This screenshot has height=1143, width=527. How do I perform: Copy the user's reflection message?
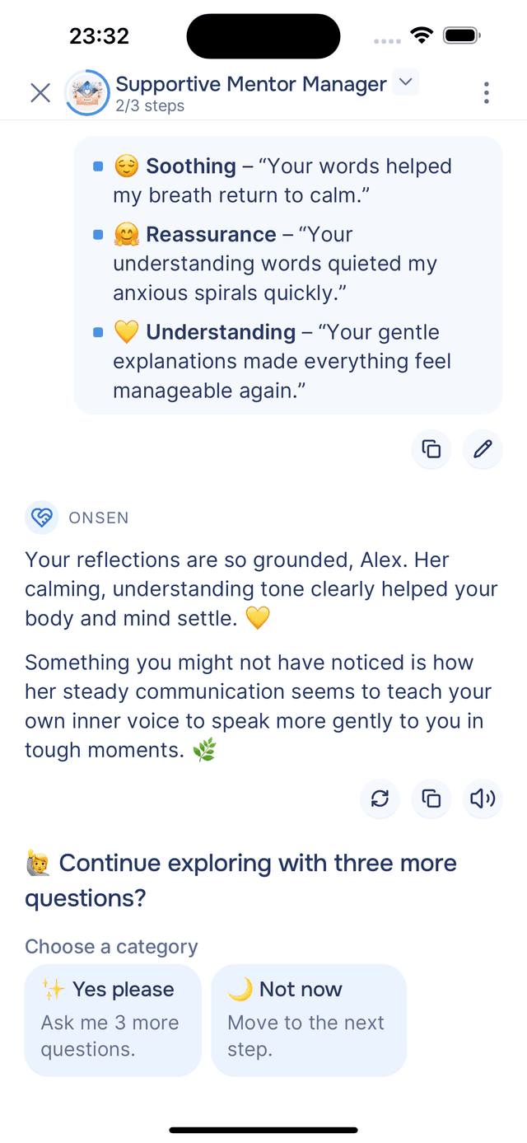tap(431, 449)
